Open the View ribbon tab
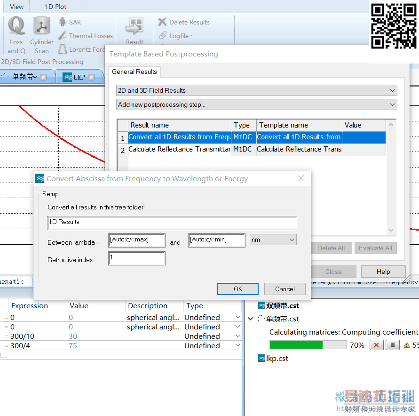 [x=16, y=7]
